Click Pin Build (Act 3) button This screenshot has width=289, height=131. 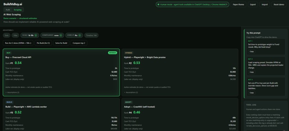tap(43, 43)
